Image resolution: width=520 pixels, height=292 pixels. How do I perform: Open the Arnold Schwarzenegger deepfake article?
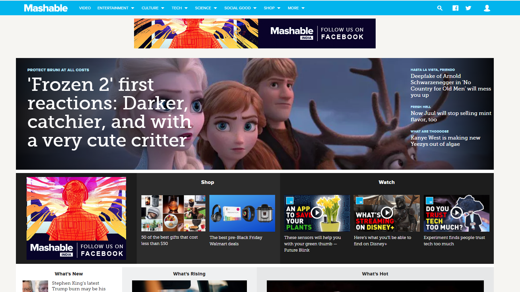pyautogui.click(x=450, y=86)
